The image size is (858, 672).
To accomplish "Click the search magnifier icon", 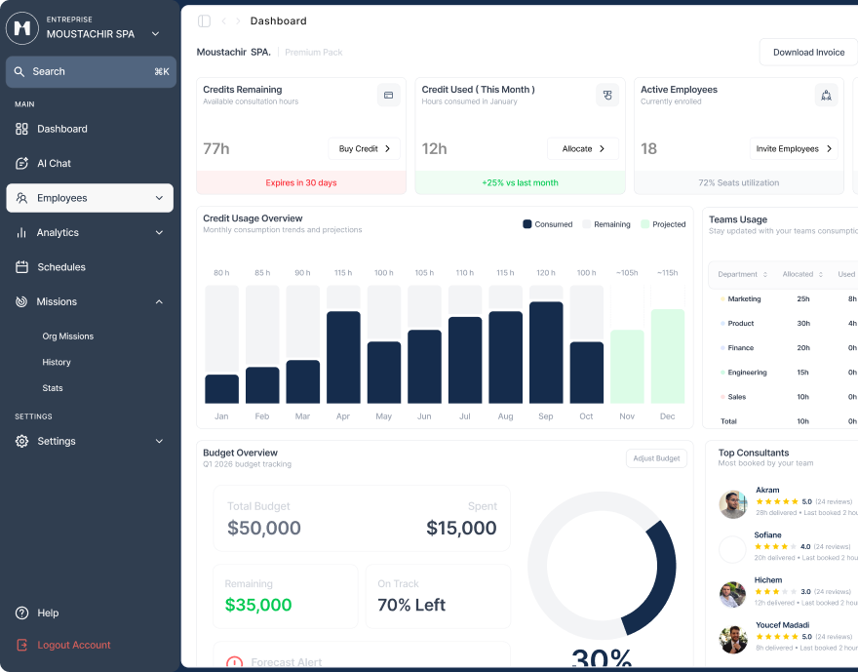I will click(19, 72).
